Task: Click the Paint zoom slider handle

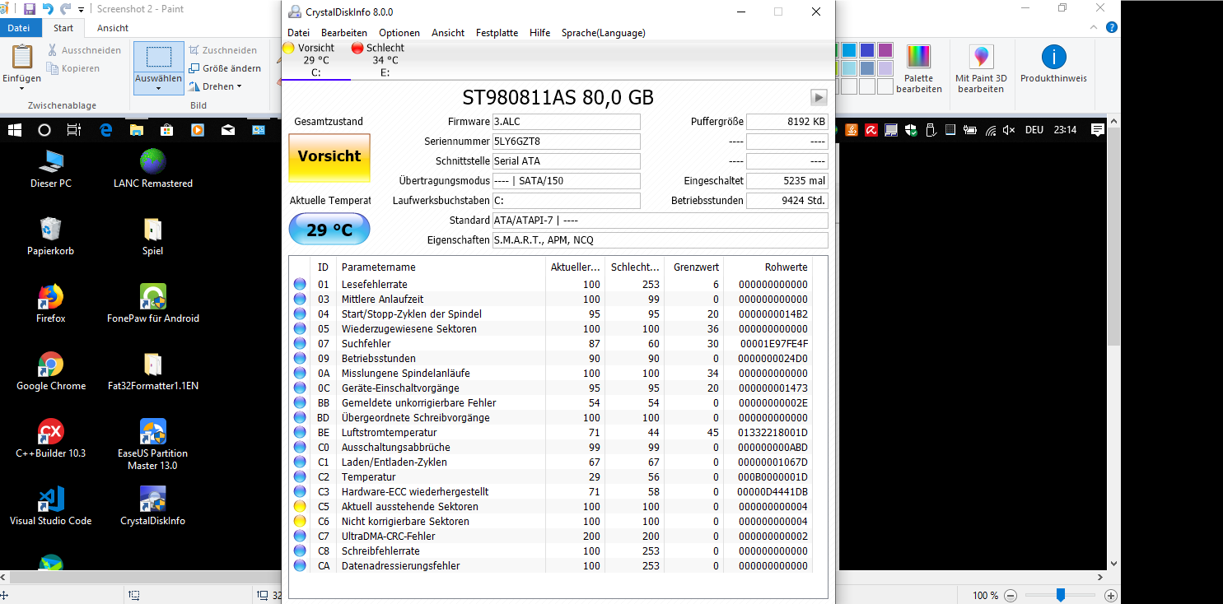Action: [x=1061, y=594]
